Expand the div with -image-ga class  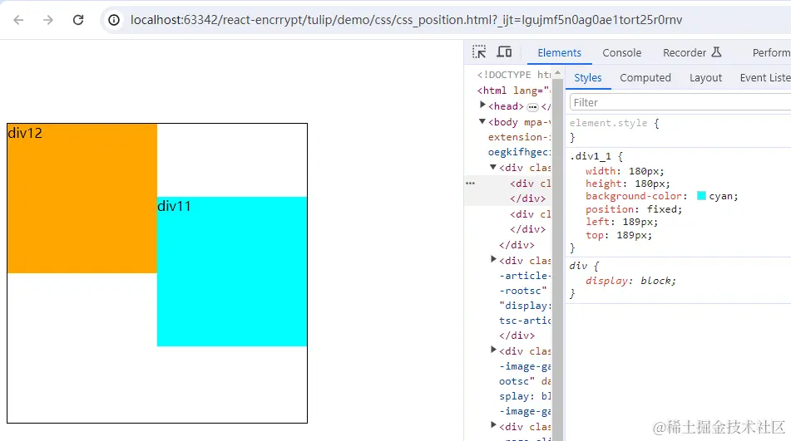pos(493,350)
